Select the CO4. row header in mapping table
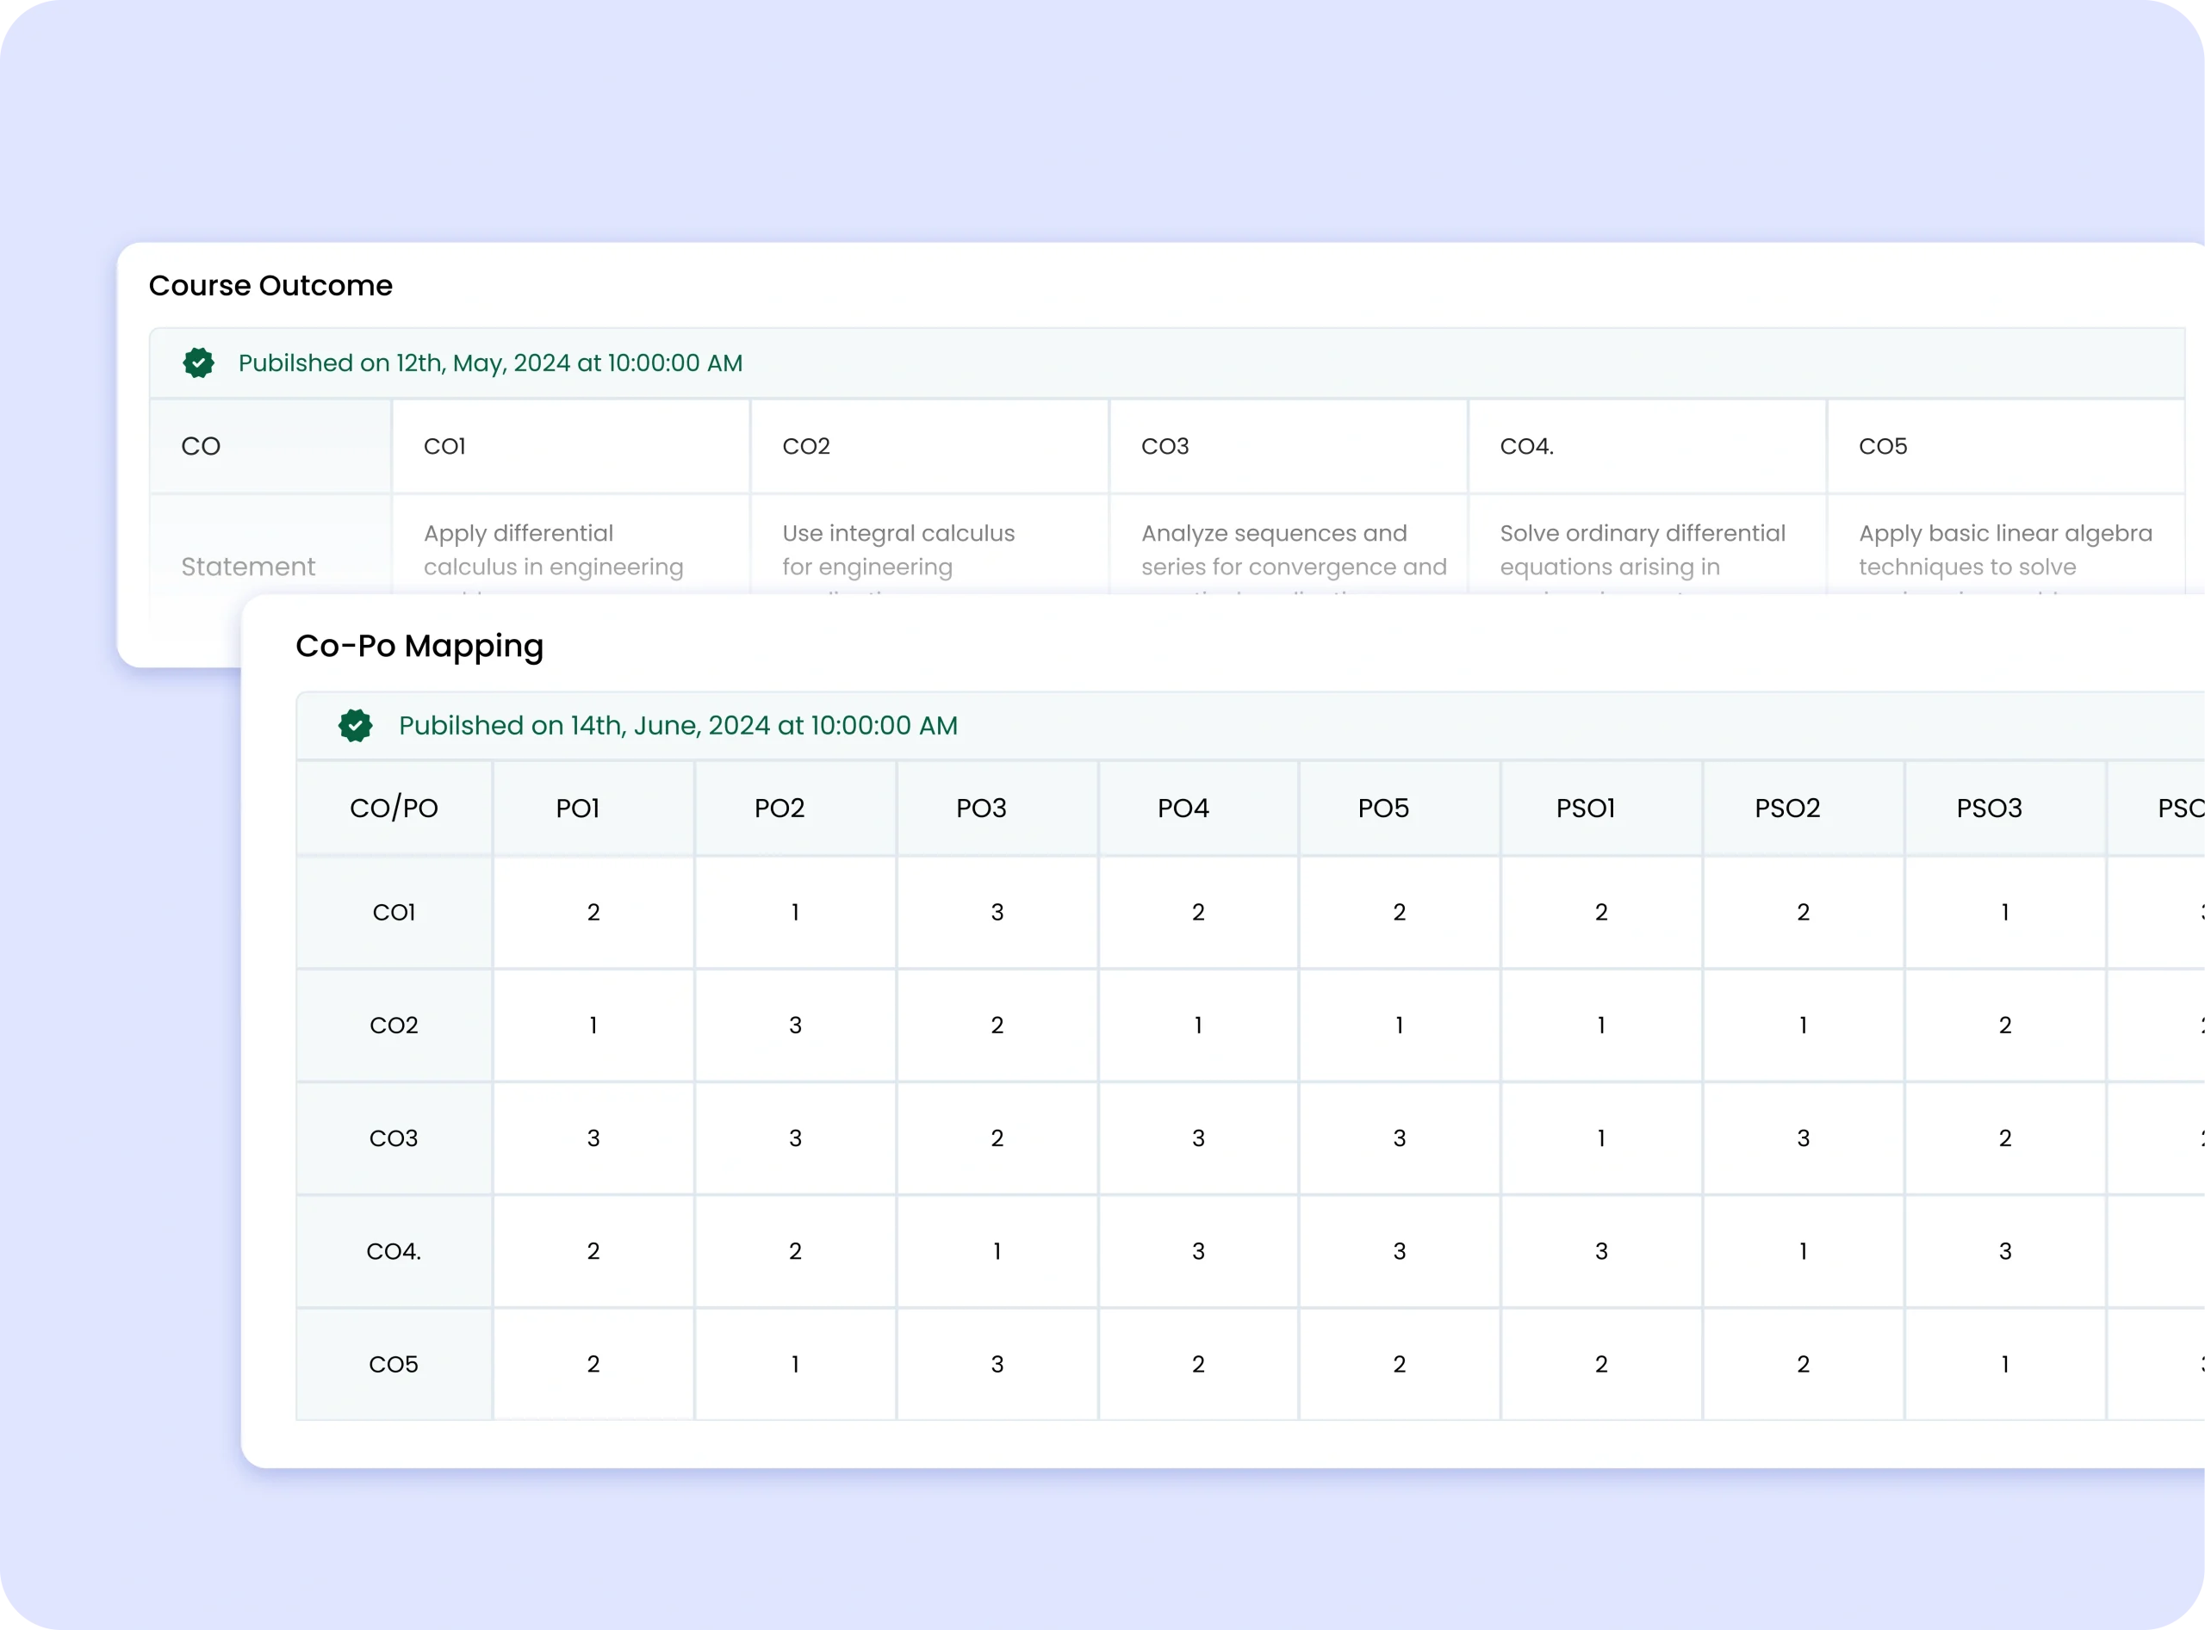The width and height of the screenshot is (2205, 1630). coord(394,1251)
